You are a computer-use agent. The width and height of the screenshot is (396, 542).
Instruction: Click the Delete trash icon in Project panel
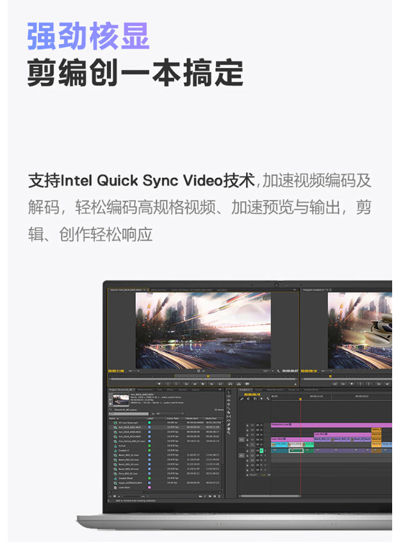(x=219, y=496)
